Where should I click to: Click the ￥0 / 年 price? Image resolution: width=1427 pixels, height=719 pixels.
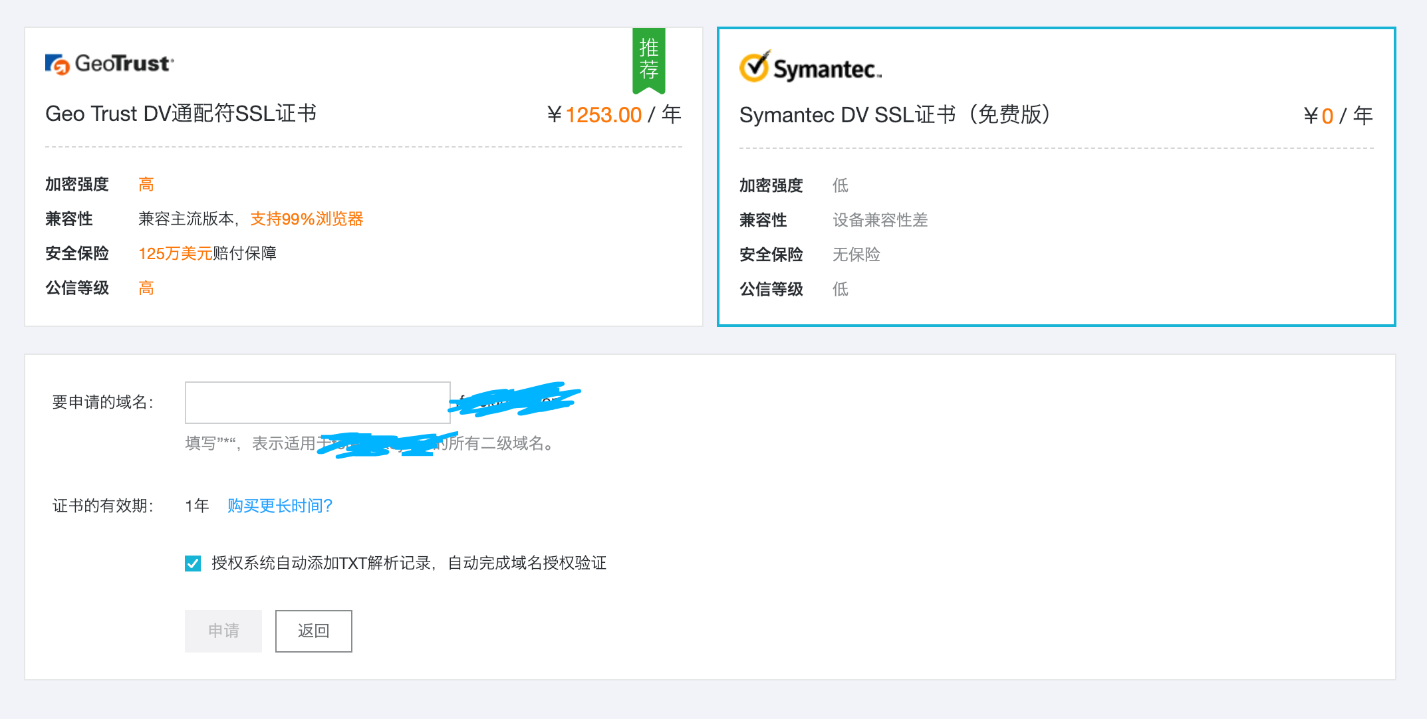click(x=1338, y=116)
